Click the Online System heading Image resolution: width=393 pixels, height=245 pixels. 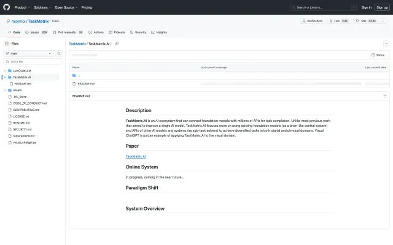click(142, 167)
